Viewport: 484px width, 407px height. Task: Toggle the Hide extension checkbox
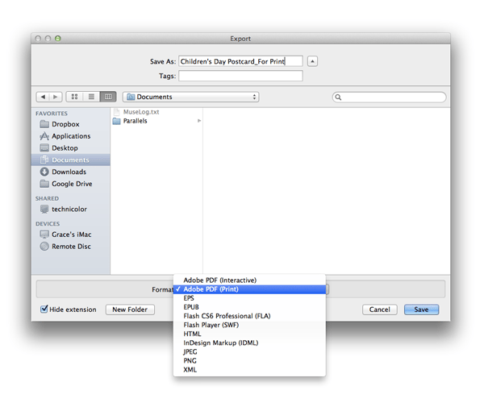(44, 309)
